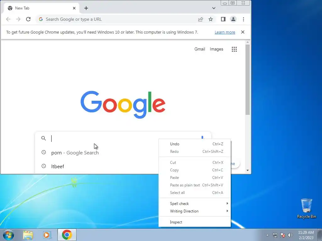Open Images link
The height and width of the screenshot is (241, 322).
coord(216,49)
